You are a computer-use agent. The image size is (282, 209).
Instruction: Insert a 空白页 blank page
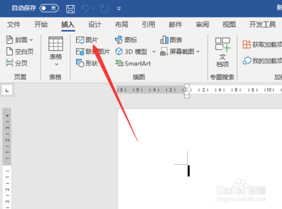coord(20,51)
